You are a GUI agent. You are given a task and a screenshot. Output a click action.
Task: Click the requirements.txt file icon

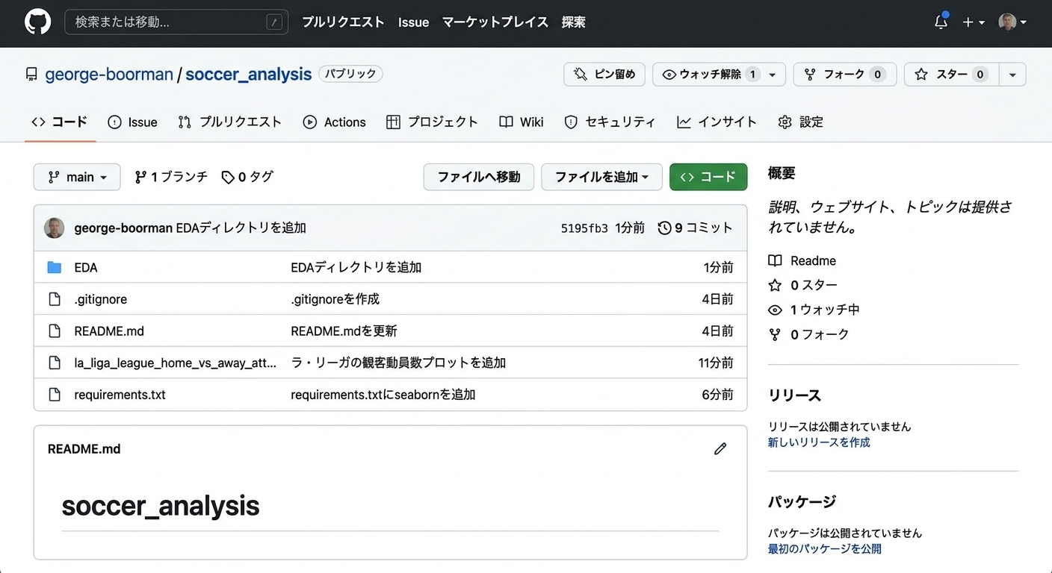click(x=55, y=395)
